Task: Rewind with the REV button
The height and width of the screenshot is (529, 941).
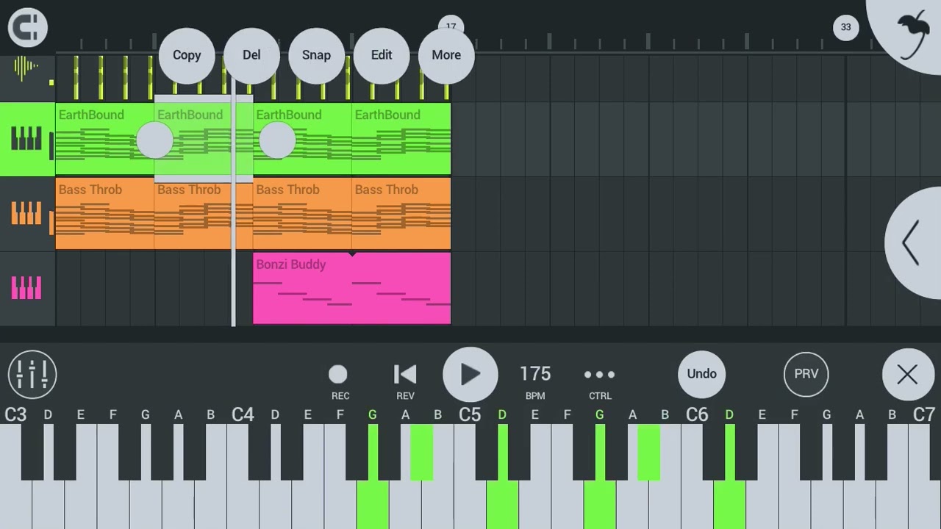Action: point(405,381)
